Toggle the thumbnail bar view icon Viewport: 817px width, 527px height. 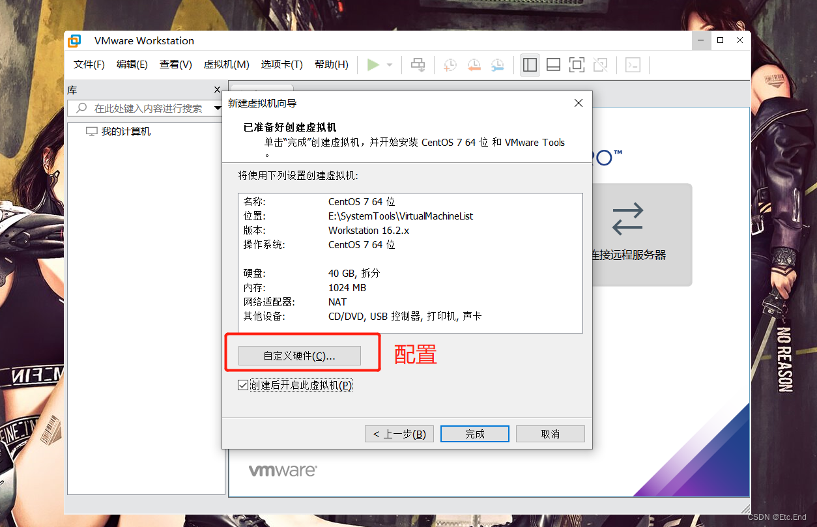click(x=553, y=64)
